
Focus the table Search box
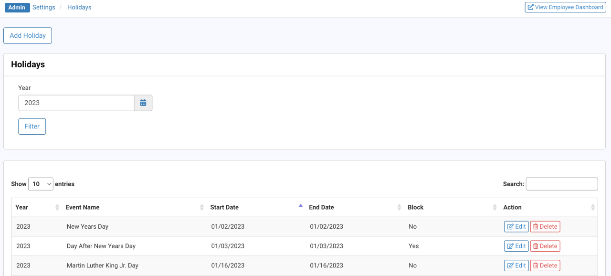point(561,184)
